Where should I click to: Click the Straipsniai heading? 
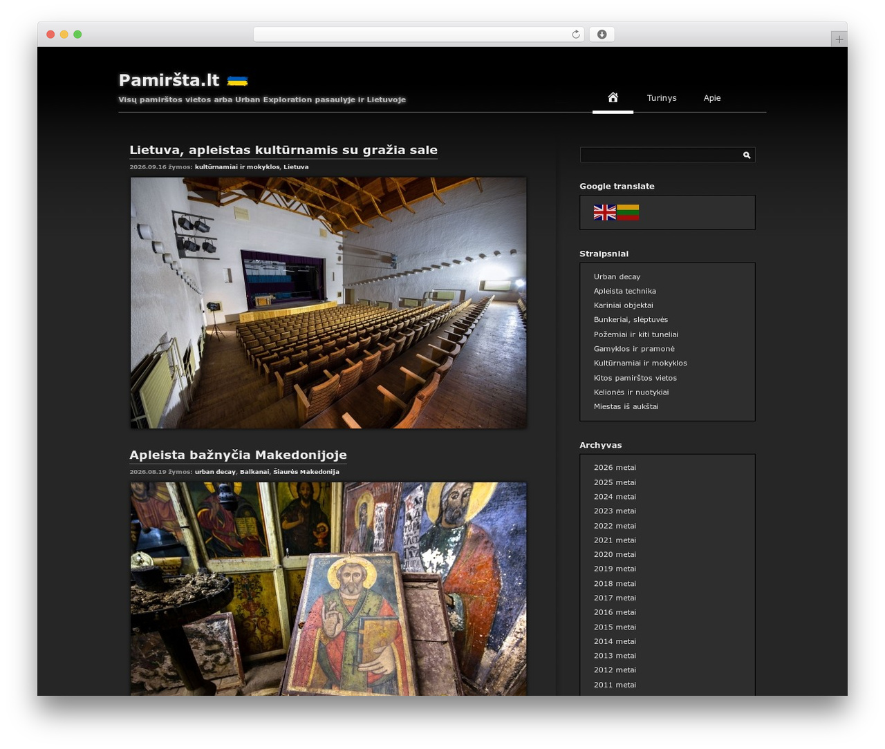click(604, 254)
